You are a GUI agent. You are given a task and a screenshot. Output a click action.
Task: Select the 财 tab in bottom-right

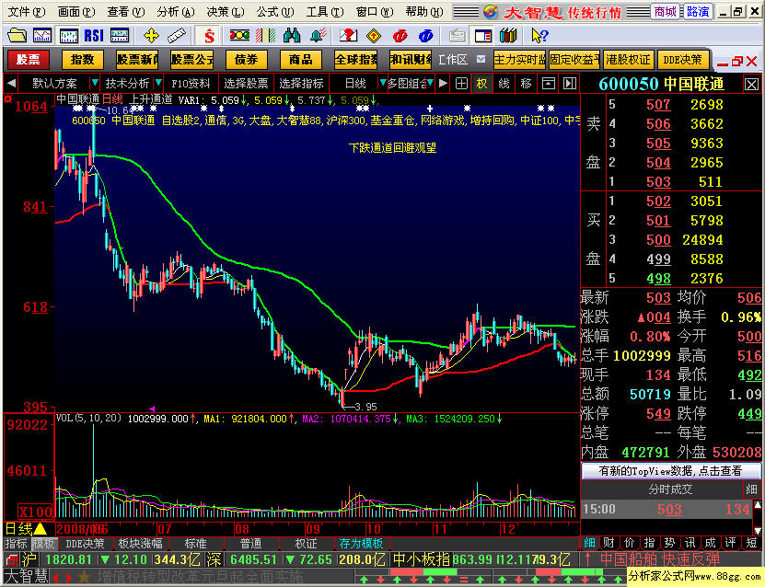point(609,543)
